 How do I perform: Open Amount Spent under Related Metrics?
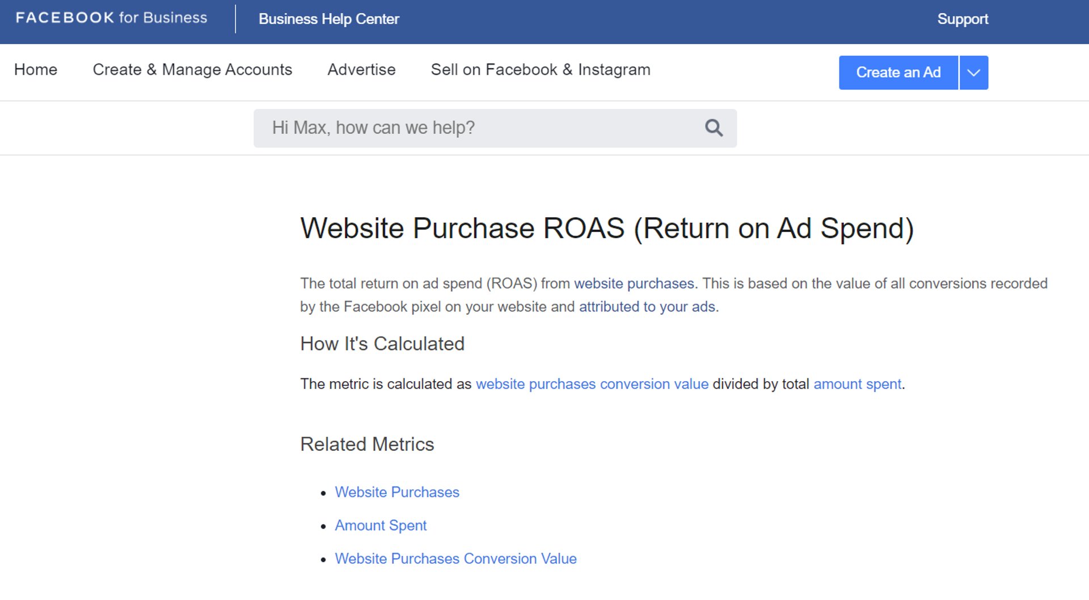[381, 525]
